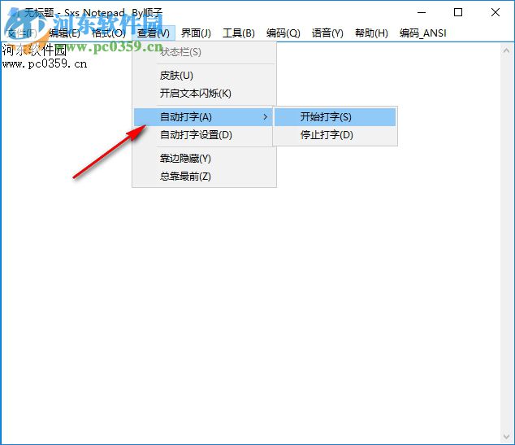Open the 工具(B) menu
Image resolution: width=515 pixels, height=445 pixels.
[239, 33]
